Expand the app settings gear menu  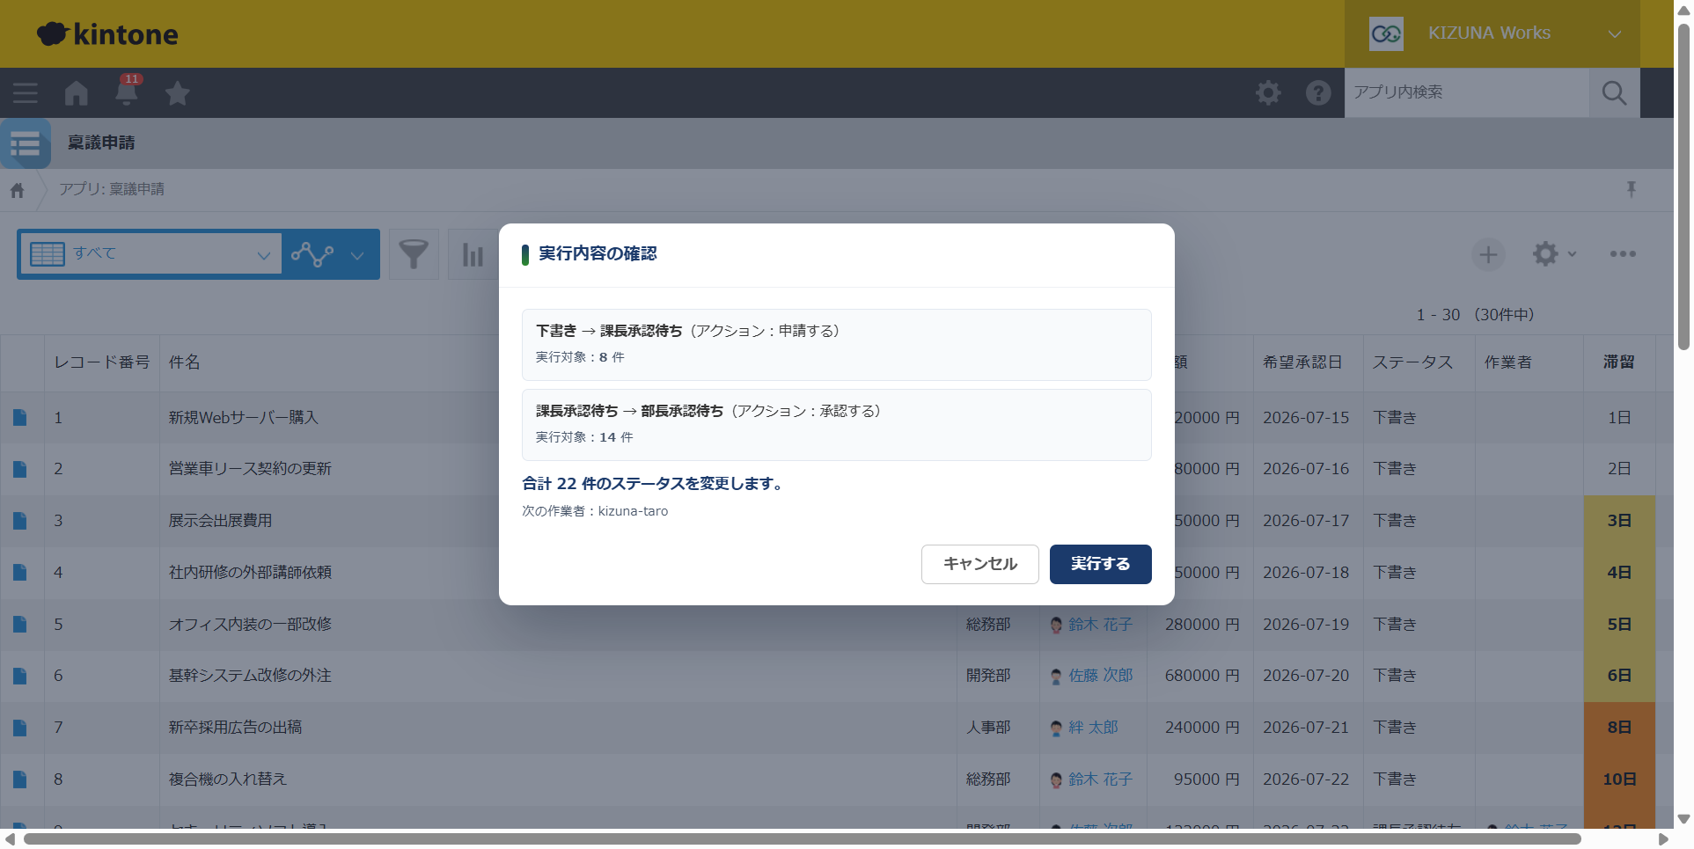[x=1554, y=254]
